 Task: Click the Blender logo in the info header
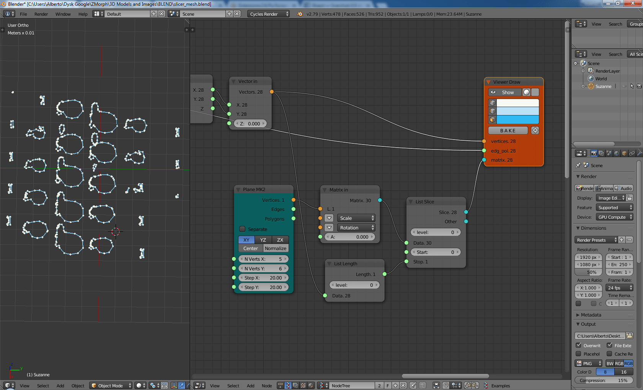[300, 14]
